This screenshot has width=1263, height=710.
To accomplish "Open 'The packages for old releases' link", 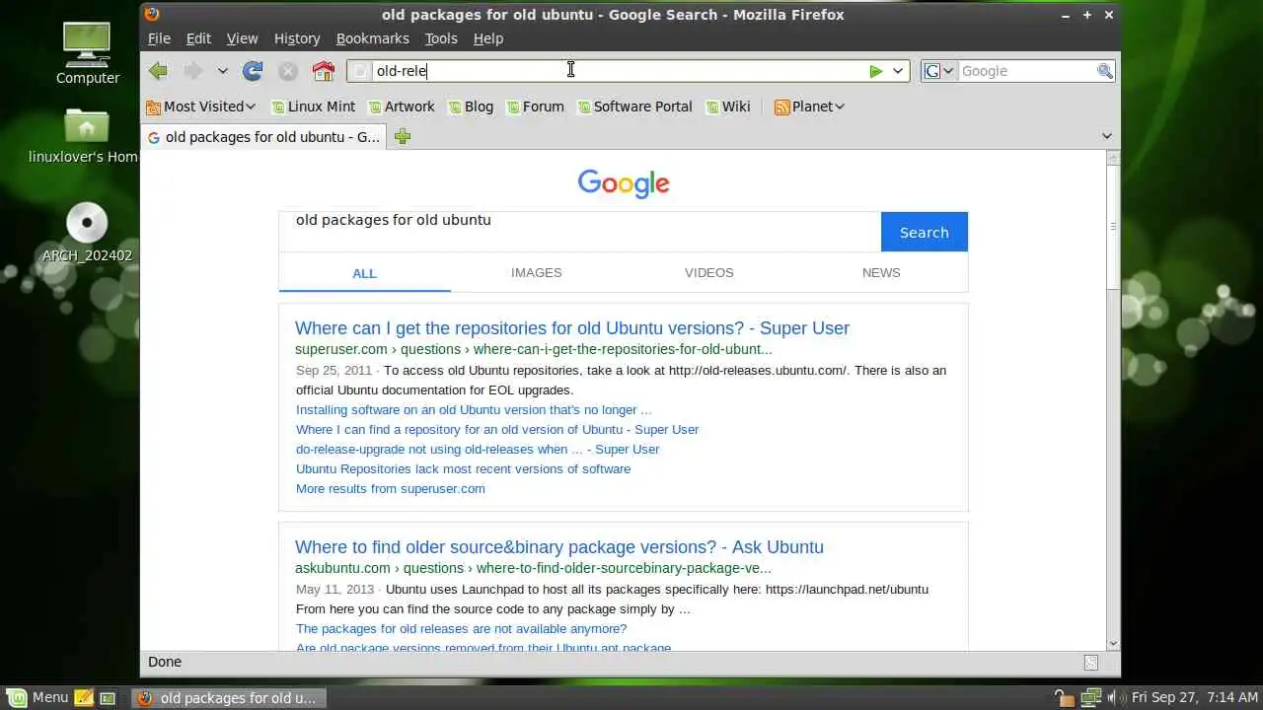I will [461, 628].
